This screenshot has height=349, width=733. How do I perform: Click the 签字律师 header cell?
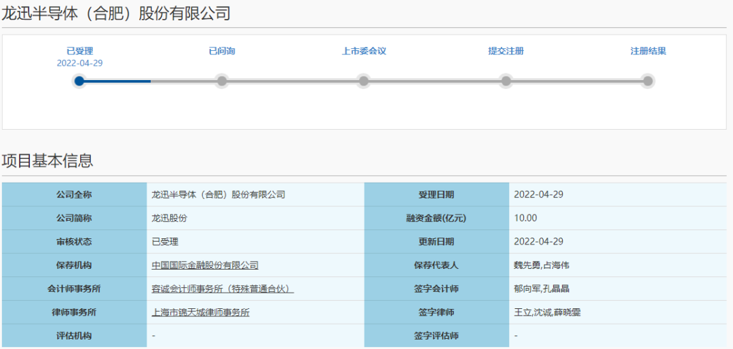(x=436, y=312)
